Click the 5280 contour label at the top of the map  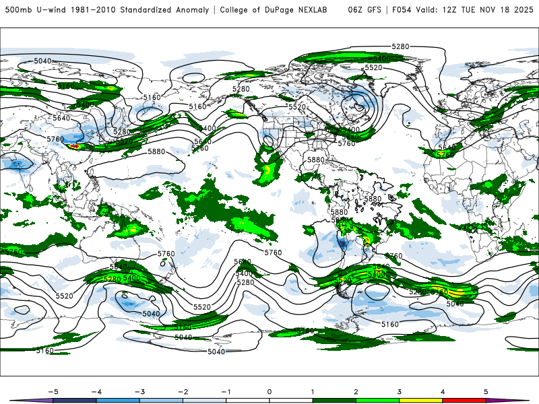[400, 46]
